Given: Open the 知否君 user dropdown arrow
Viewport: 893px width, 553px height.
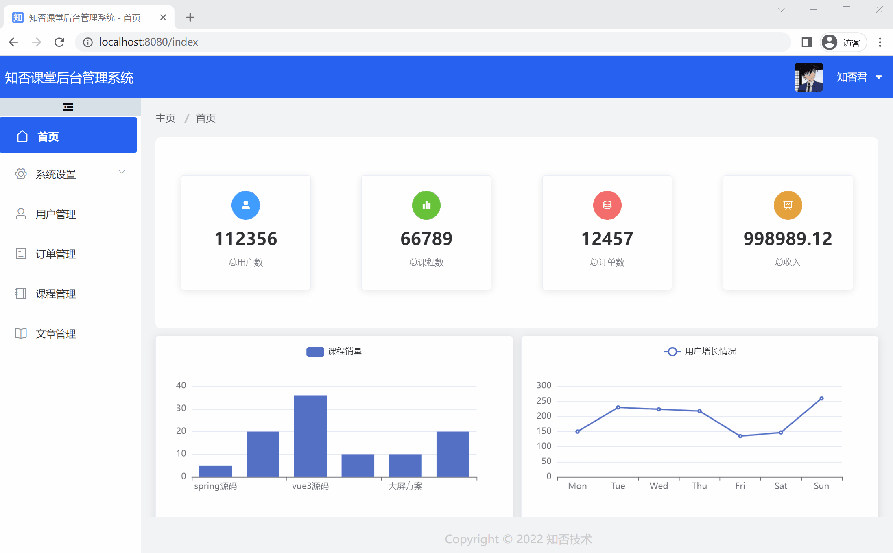Looking at the screenshot, I should pyautogui.click(x=879, y=77).
